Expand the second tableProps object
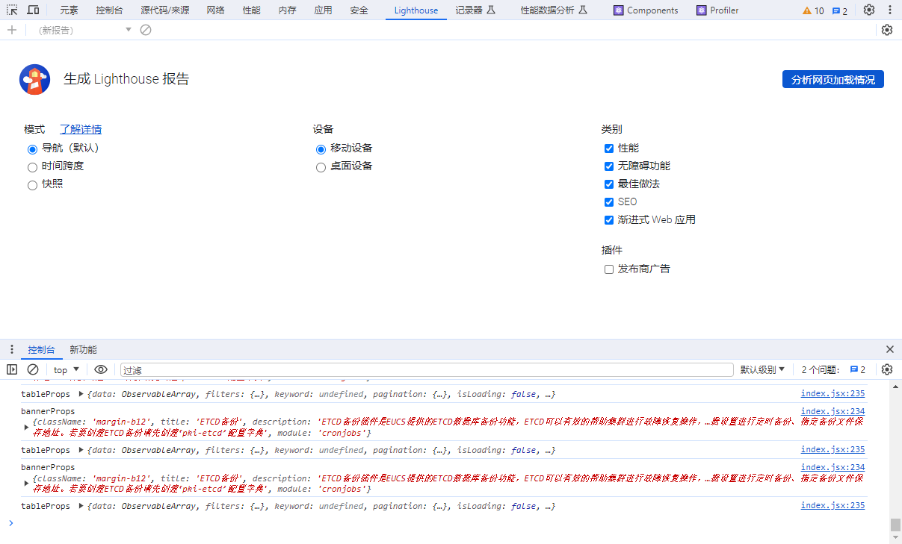 [81, 450]
